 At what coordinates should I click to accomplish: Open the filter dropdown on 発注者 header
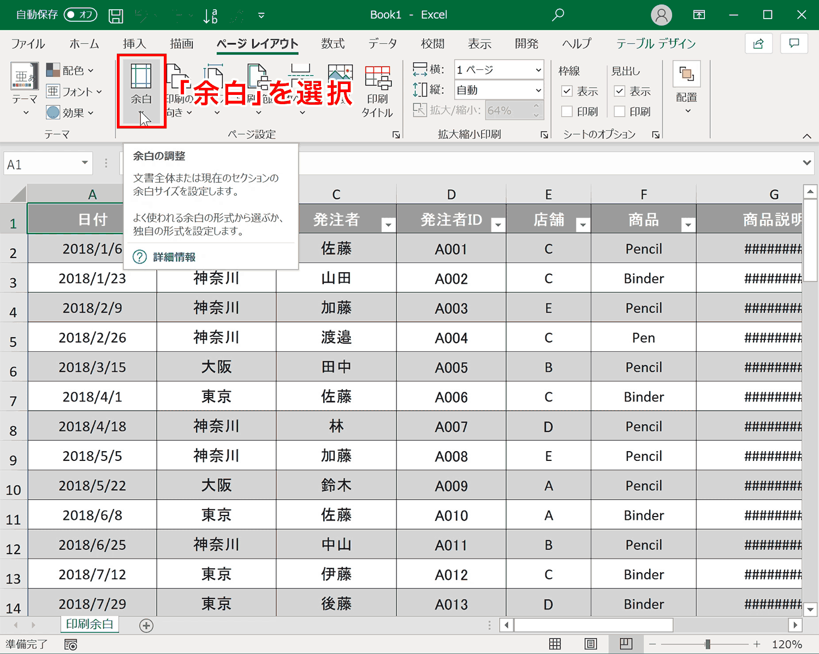coord(388,225)
